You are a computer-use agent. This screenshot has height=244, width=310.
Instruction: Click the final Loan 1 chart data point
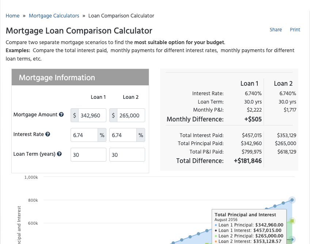(x=292, y=200)
